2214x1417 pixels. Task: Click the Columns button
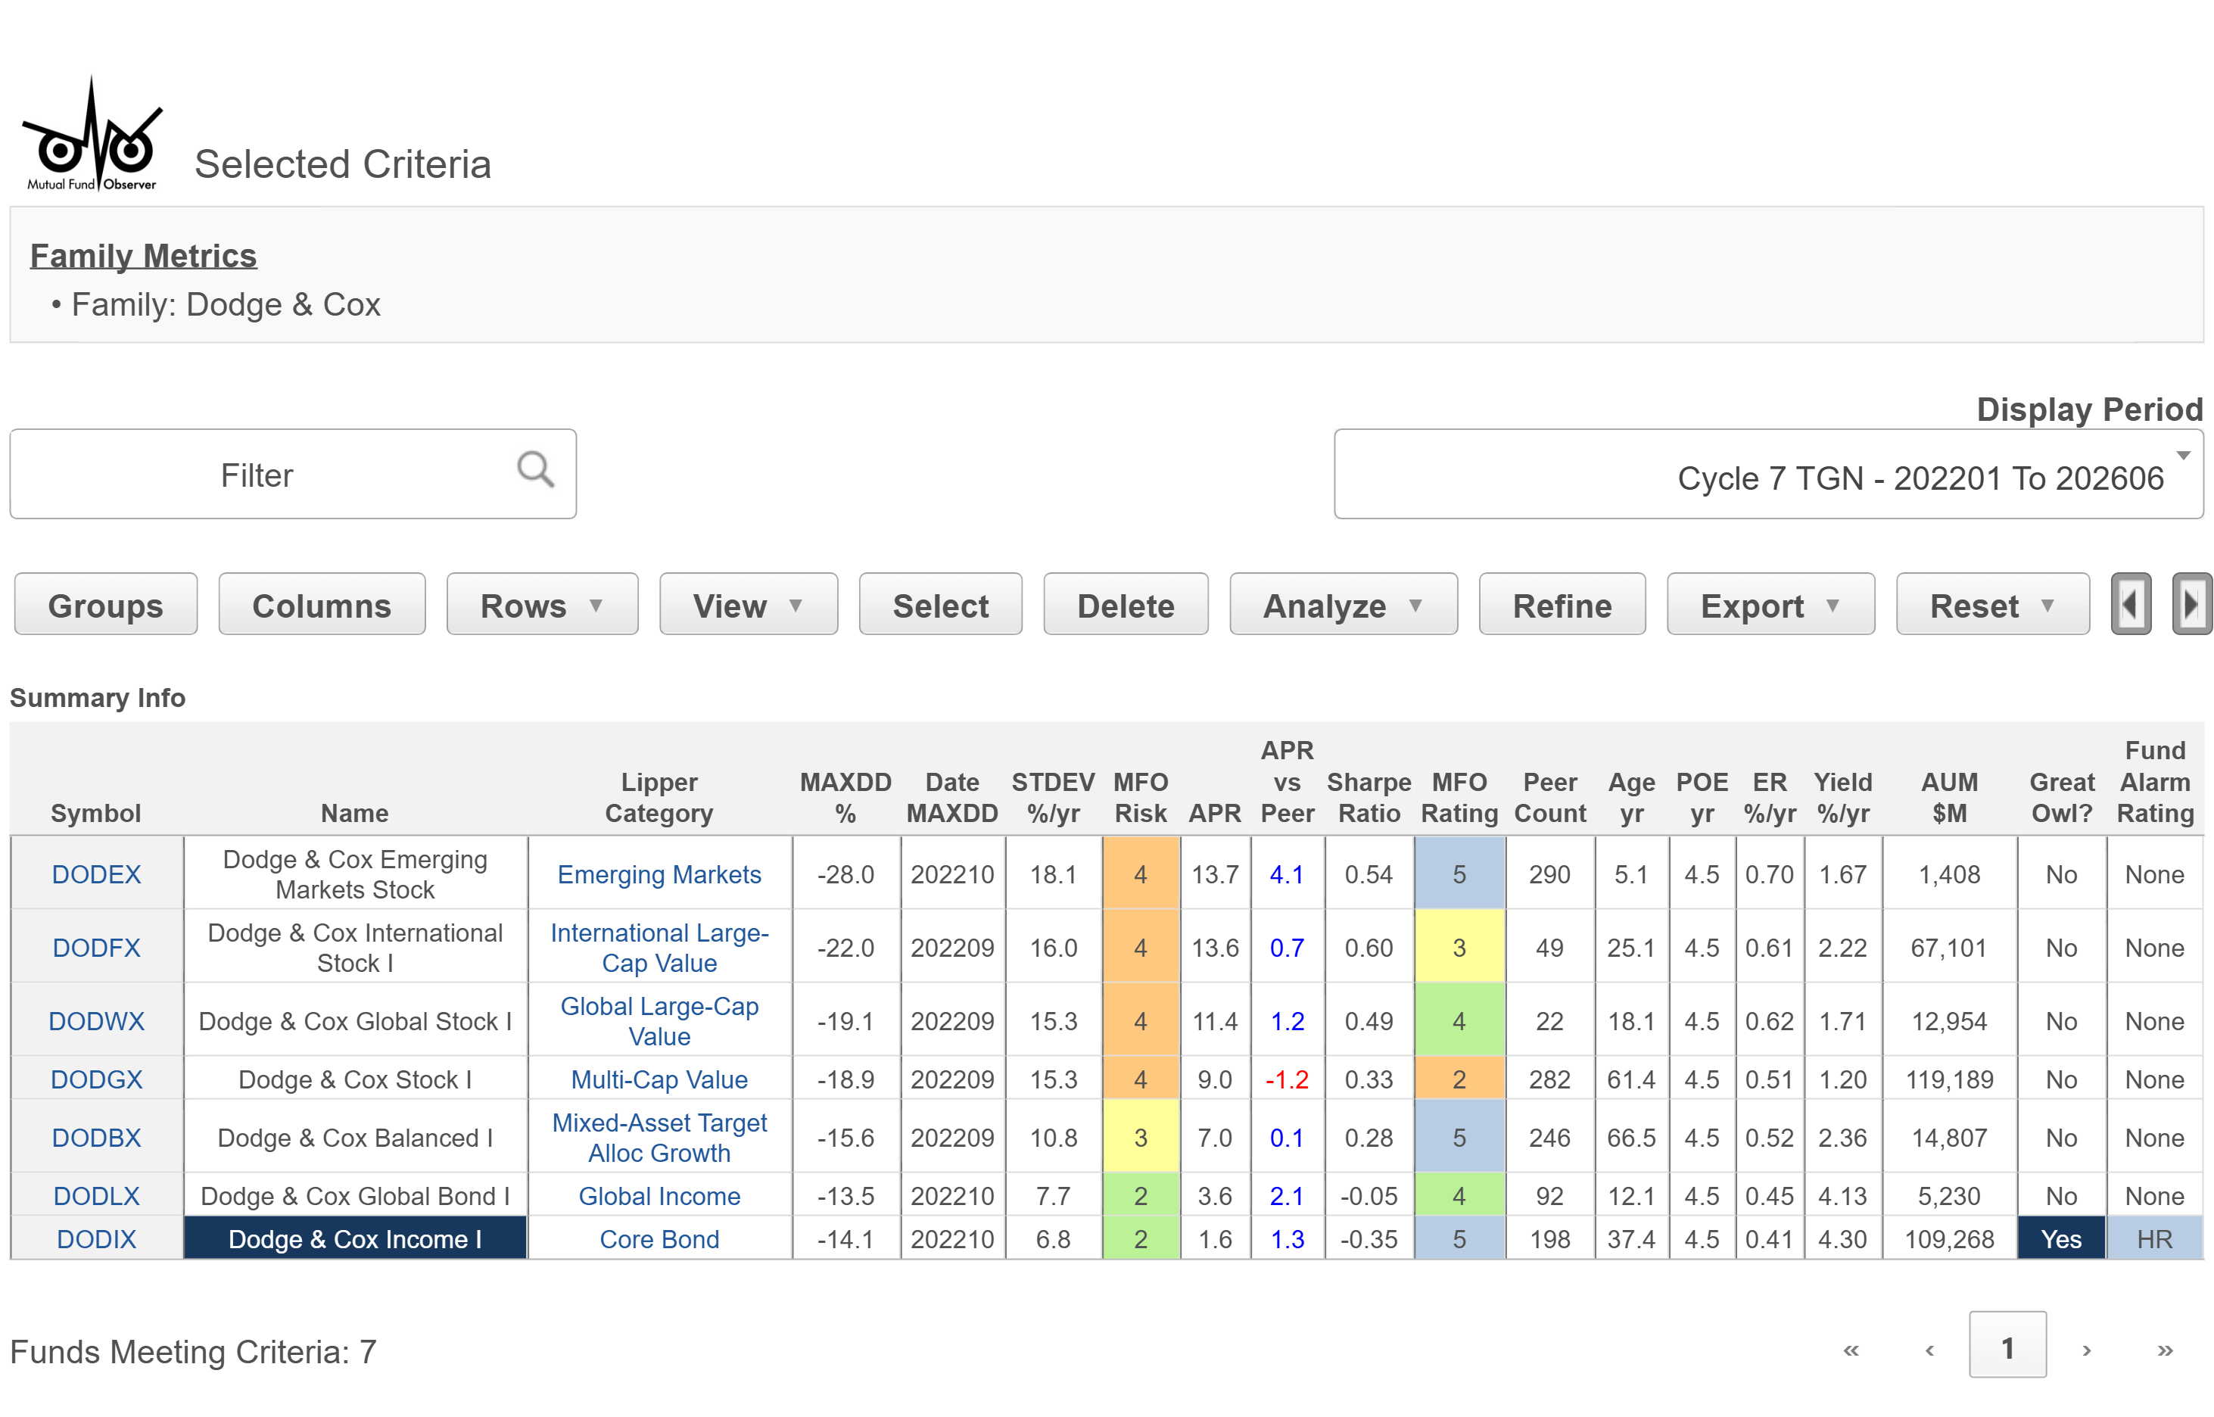[x=321, y=605]
